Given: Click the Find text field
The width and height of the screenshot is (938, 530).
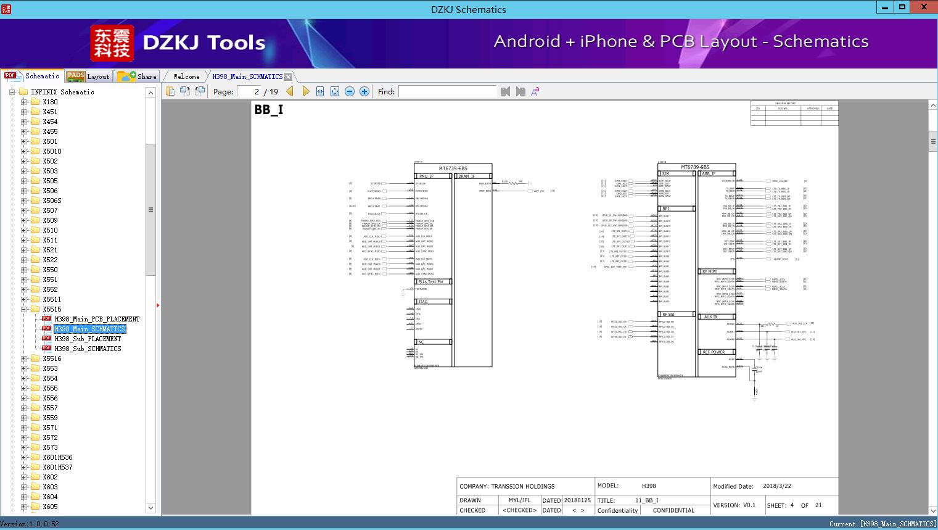Looking at the screenshot, I should [x=447, y=91].
